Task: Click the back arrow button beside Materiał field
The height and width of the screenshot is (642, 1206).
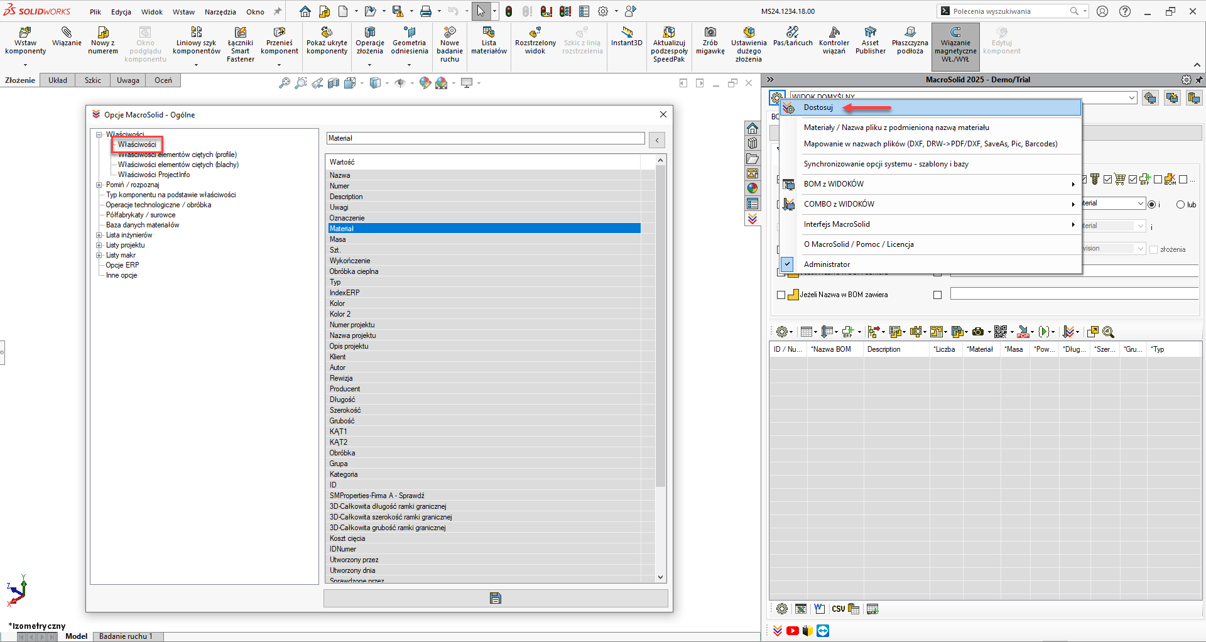Action: [657, 140]
